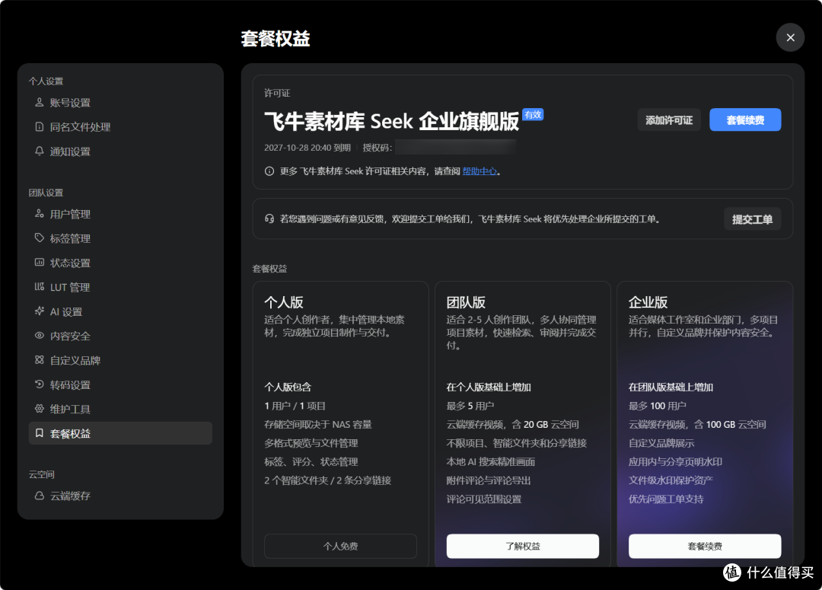
Task: Click 最多 5 用户 text
Action: tap(470, 406)
